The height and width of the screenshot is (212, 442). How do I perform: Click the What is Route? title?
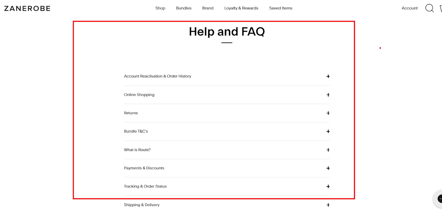pyautogui.click(x=137, y=150)
